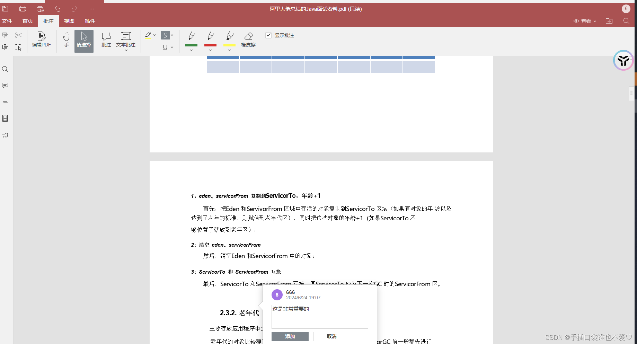Open the more options ellipsis
Viewport: 637px width, 344px height.
(91, 9)
